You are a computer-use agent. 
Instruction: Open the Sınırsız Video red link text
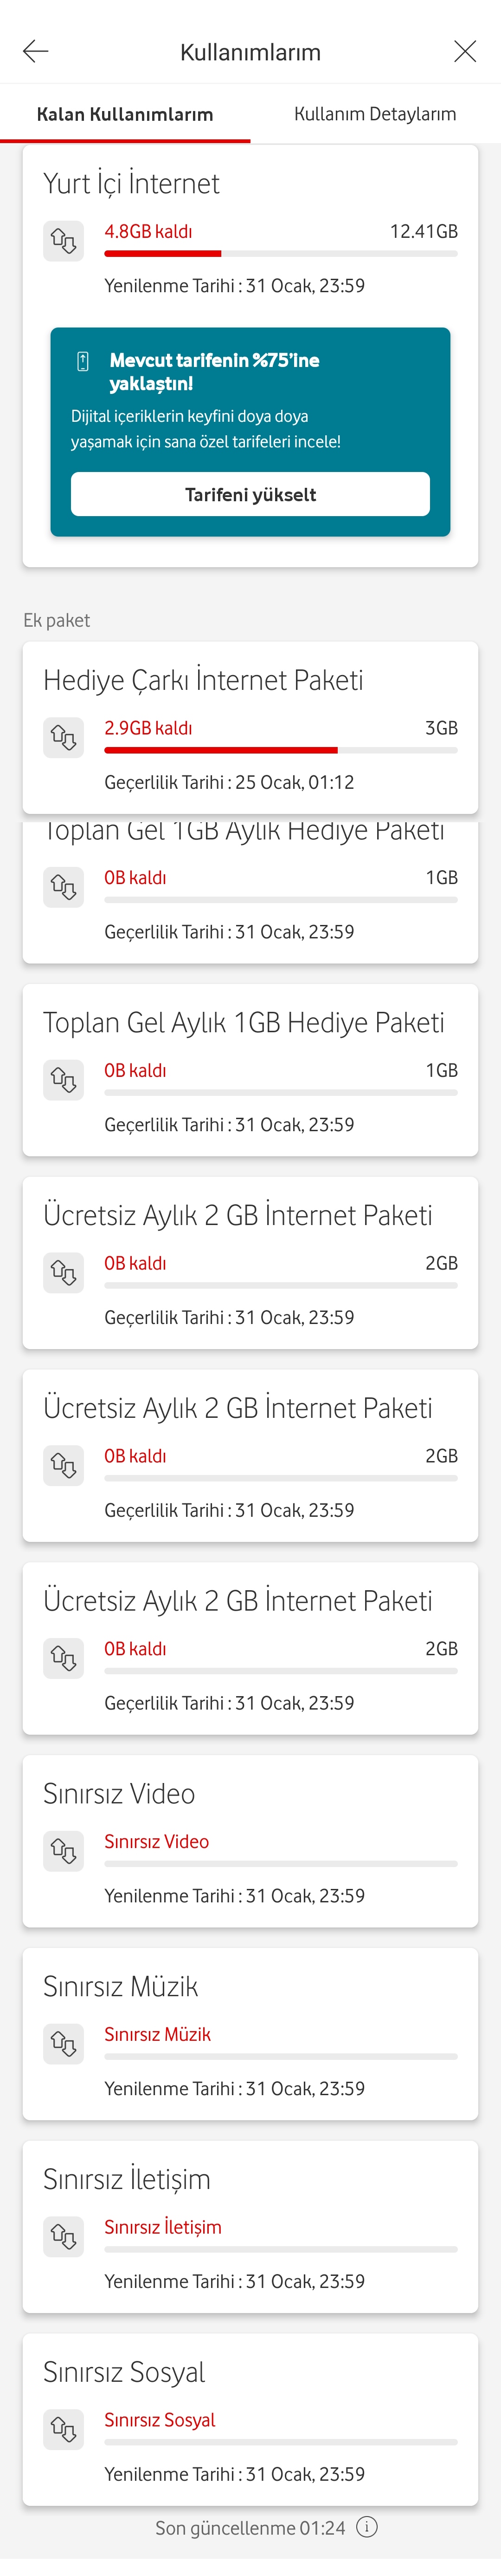(x=157, y=1841)
